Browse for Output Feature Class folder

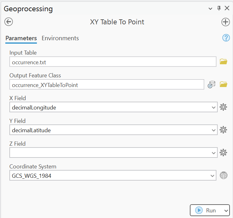pyautogui.click(x=223, y=85)
